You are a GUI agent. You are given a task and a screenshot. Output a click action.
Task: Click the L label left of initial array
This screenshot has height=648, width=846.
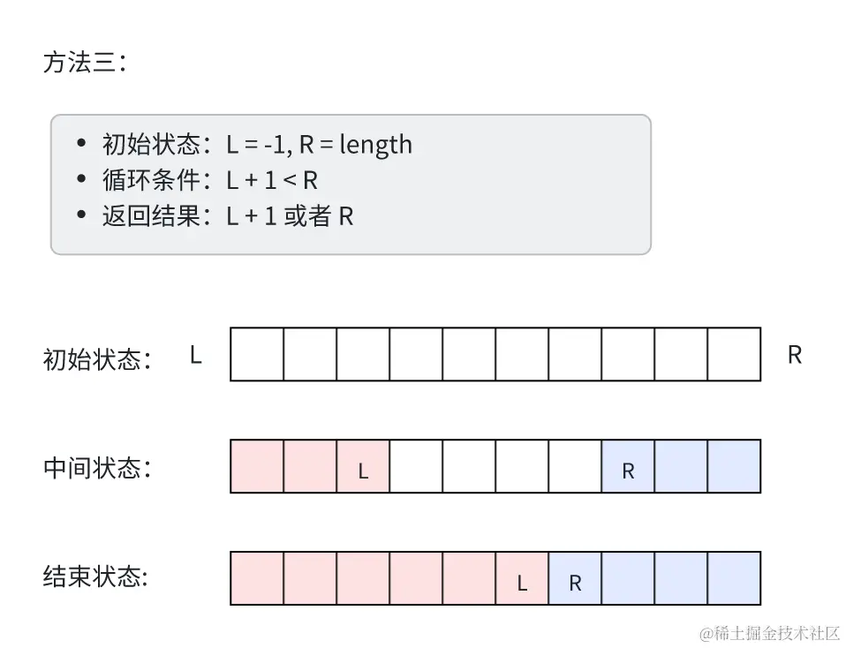tap(195, 355)
